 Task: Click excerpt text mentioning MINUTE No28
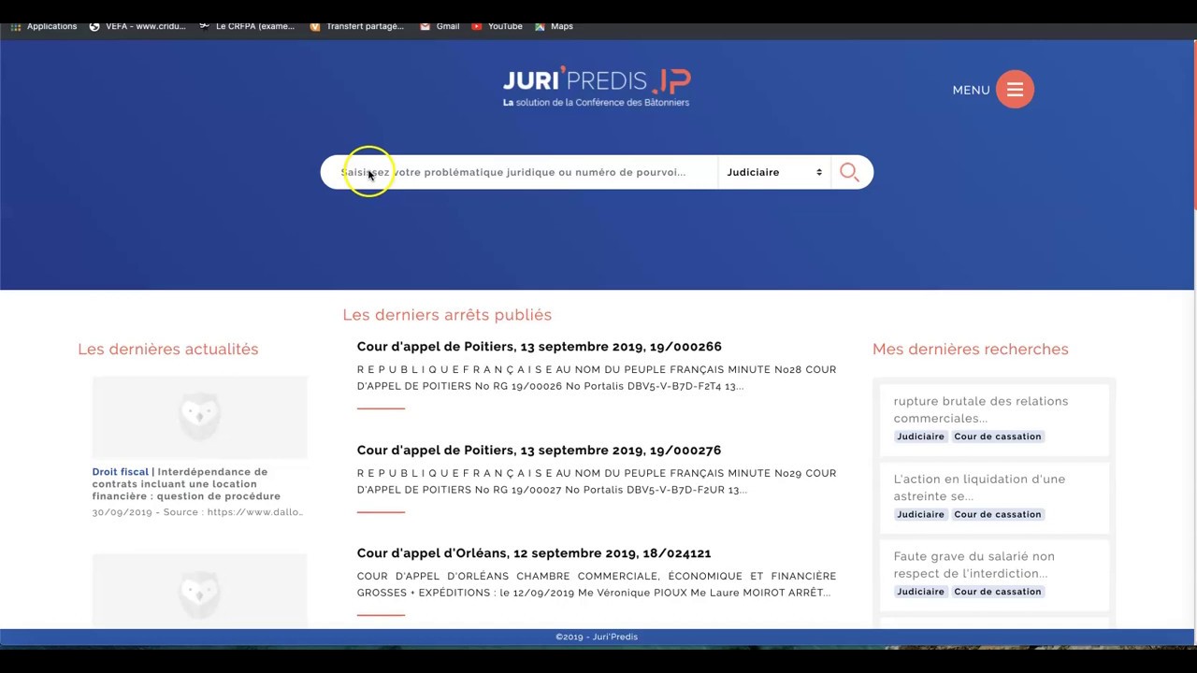(x=597, y=378)
